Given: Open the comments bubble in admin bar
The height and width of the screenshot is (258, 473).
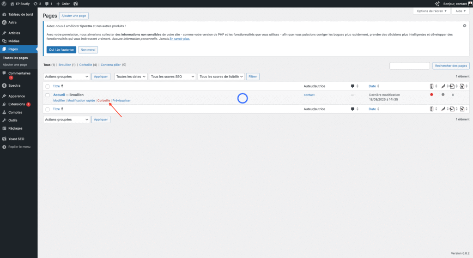Looking at the screenshot, I should coord(47,4).
